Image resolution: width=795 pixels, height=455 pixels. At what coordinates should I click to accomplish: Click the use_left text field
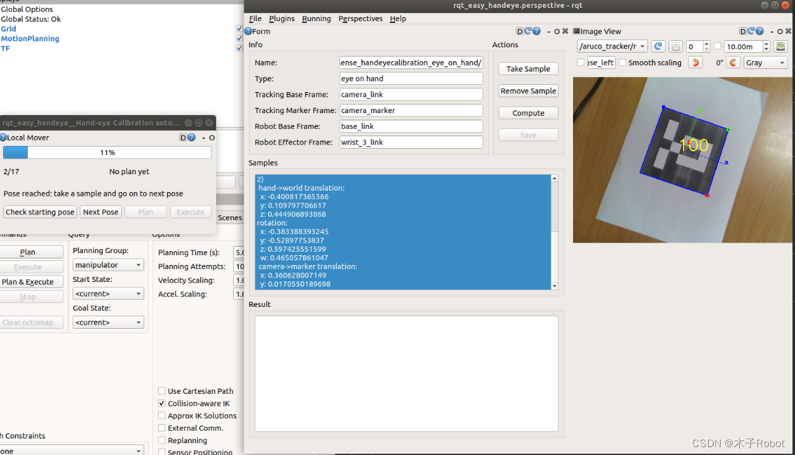tap(601, 62)
